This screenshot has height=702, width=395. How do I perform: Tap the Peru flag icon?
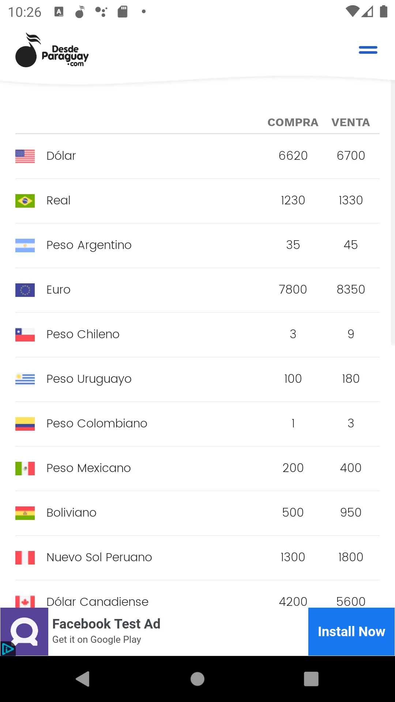25,558
